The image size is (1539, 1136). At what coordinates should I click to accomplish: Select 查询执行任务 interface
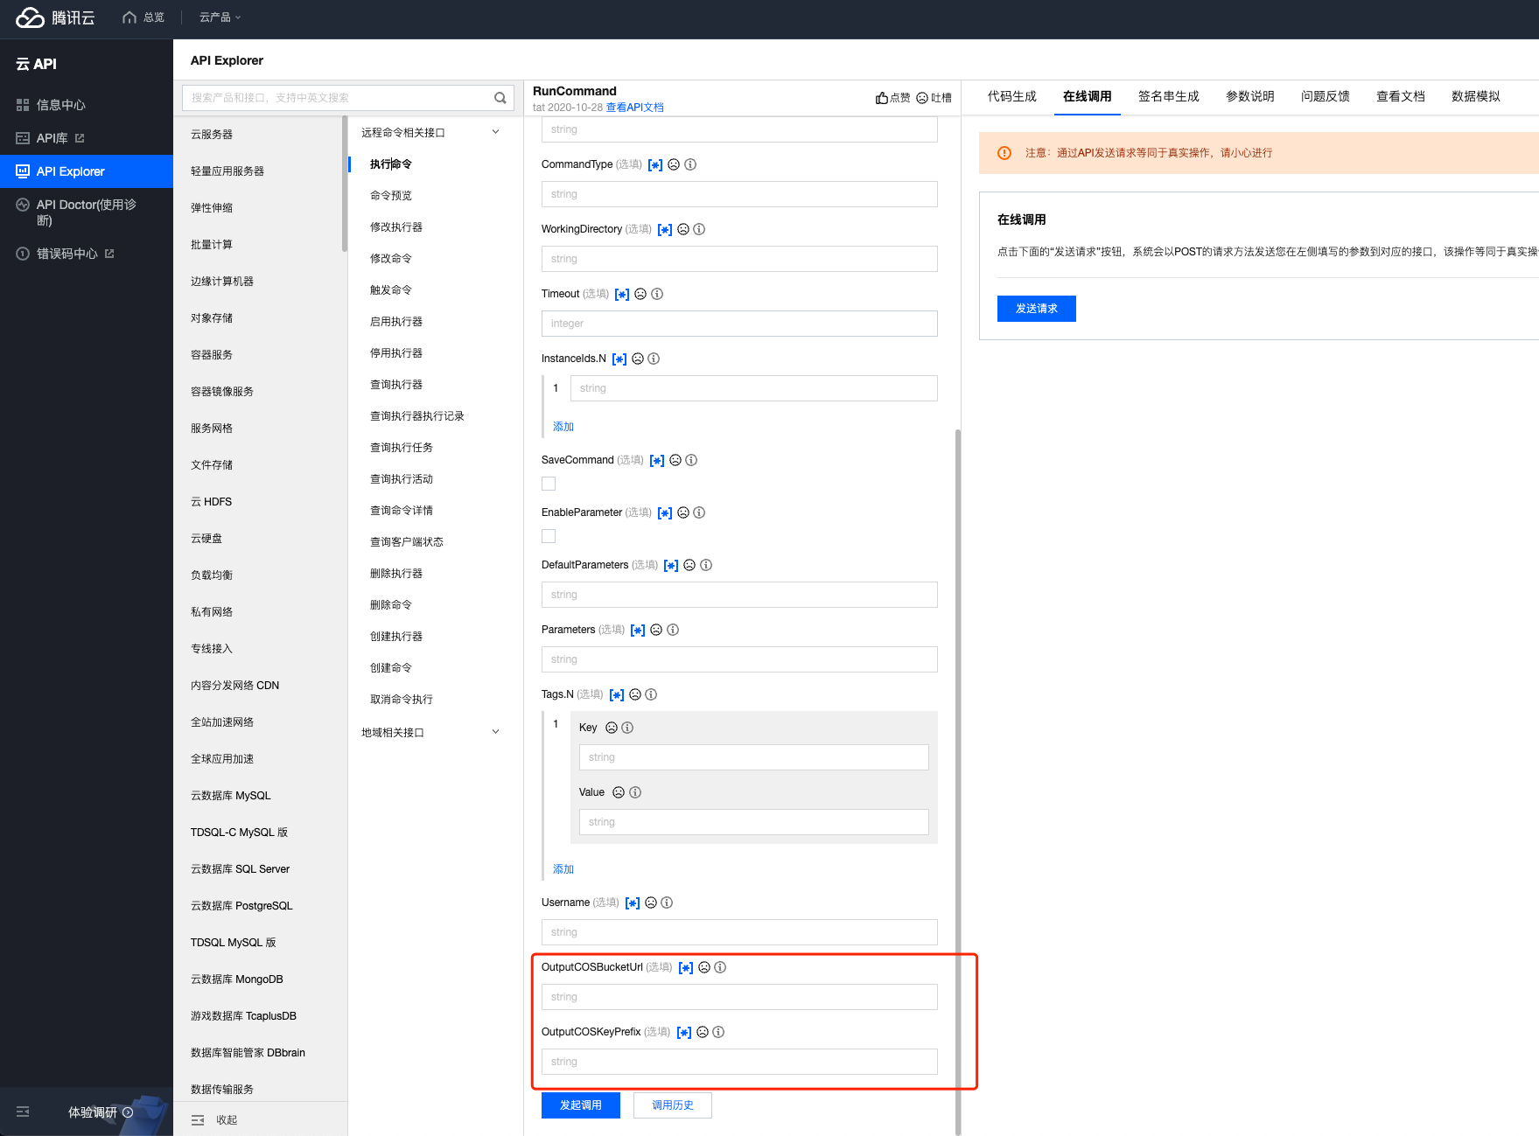point(402,448)
